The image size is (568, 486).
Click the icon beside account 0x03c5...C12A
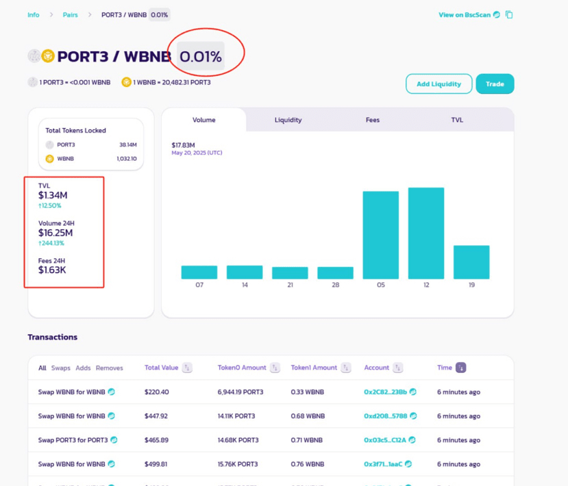coord(412,440)
